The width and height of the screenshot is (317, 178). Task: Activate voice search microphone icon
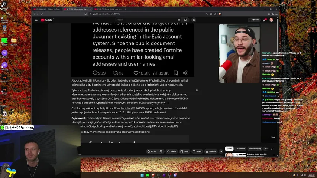(x=194, y=20)
